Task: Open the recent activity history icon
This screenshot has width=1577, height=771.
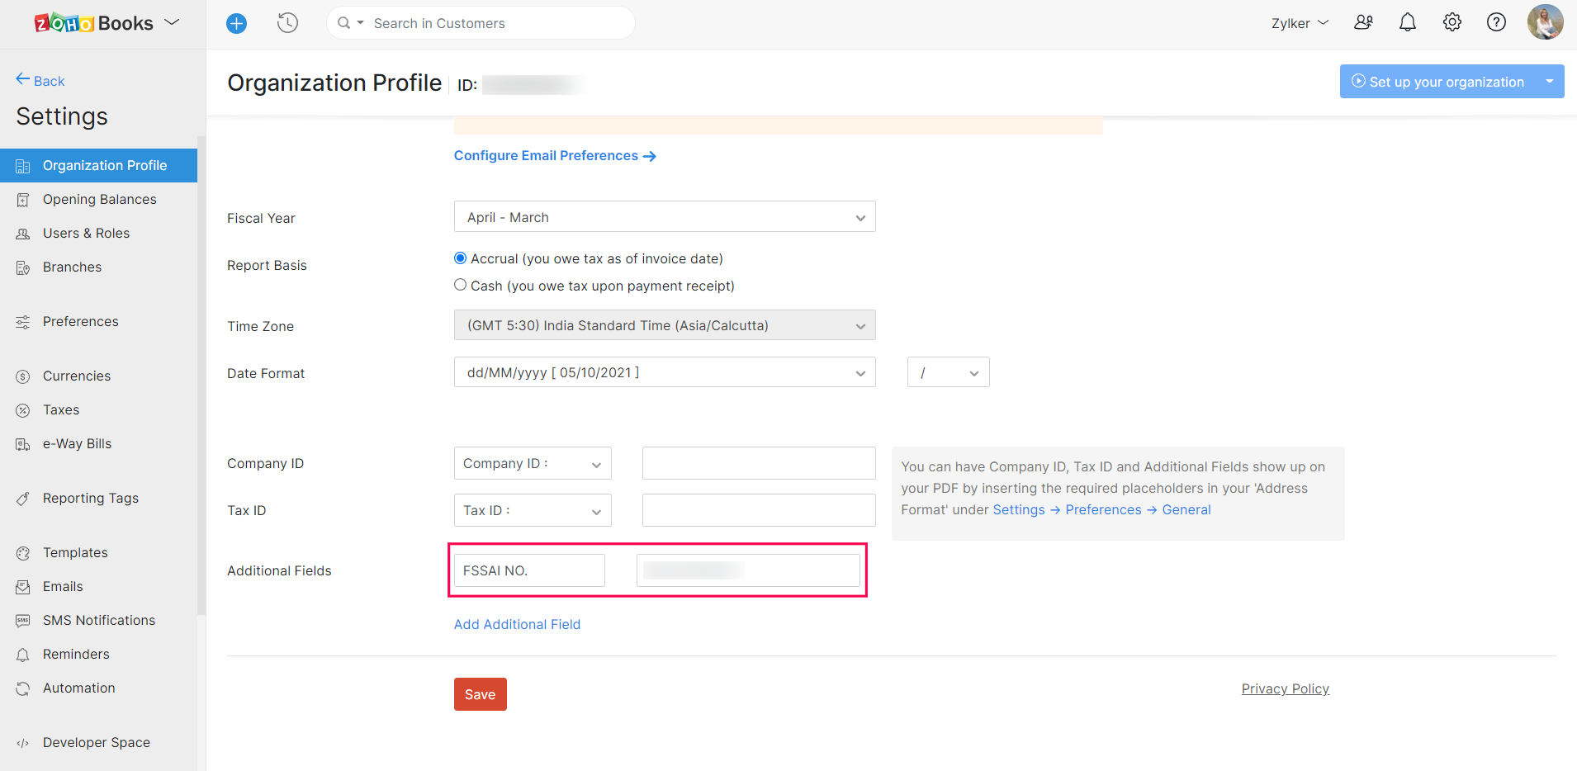Action: coord(287,23)
